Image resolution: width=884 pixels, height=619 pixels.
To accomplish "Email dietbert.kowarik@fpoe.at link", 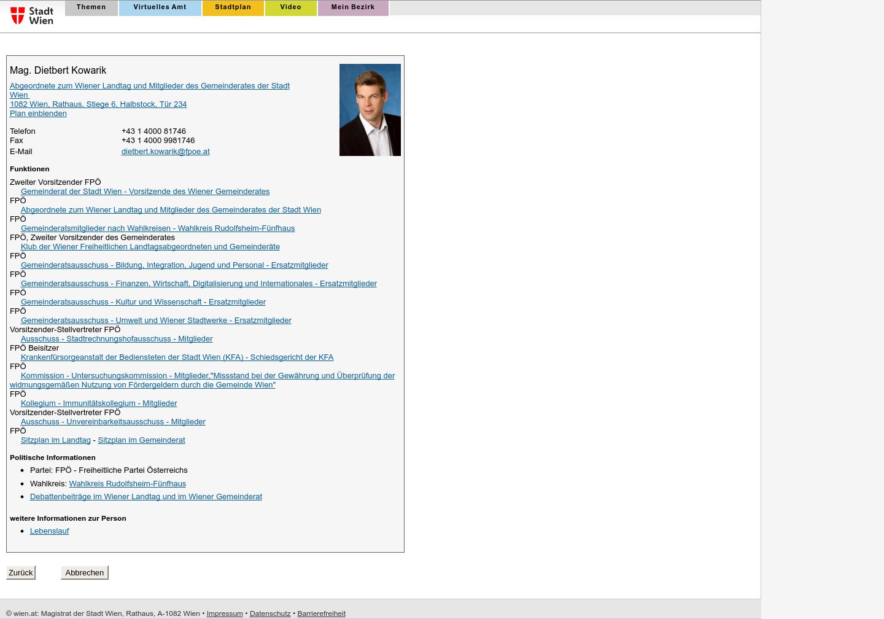I will click(166, 152).
